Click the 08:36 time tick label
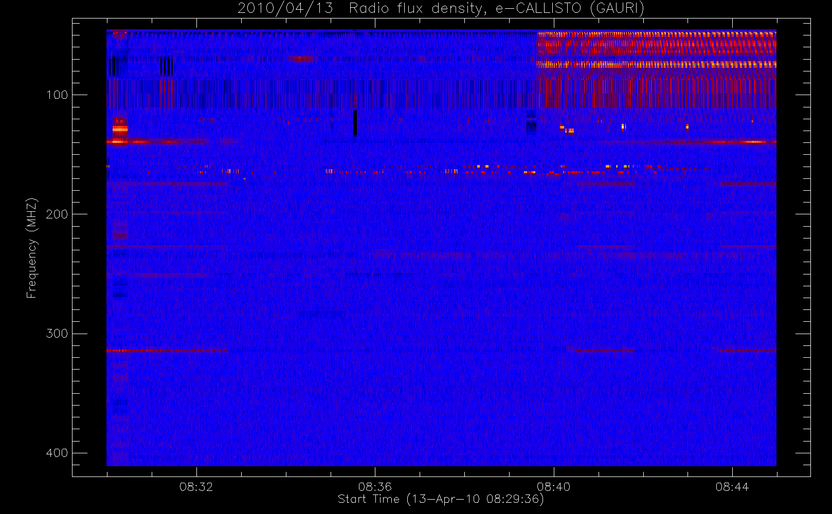The height and width of the screenshot is (514, 832). point(375,486)
